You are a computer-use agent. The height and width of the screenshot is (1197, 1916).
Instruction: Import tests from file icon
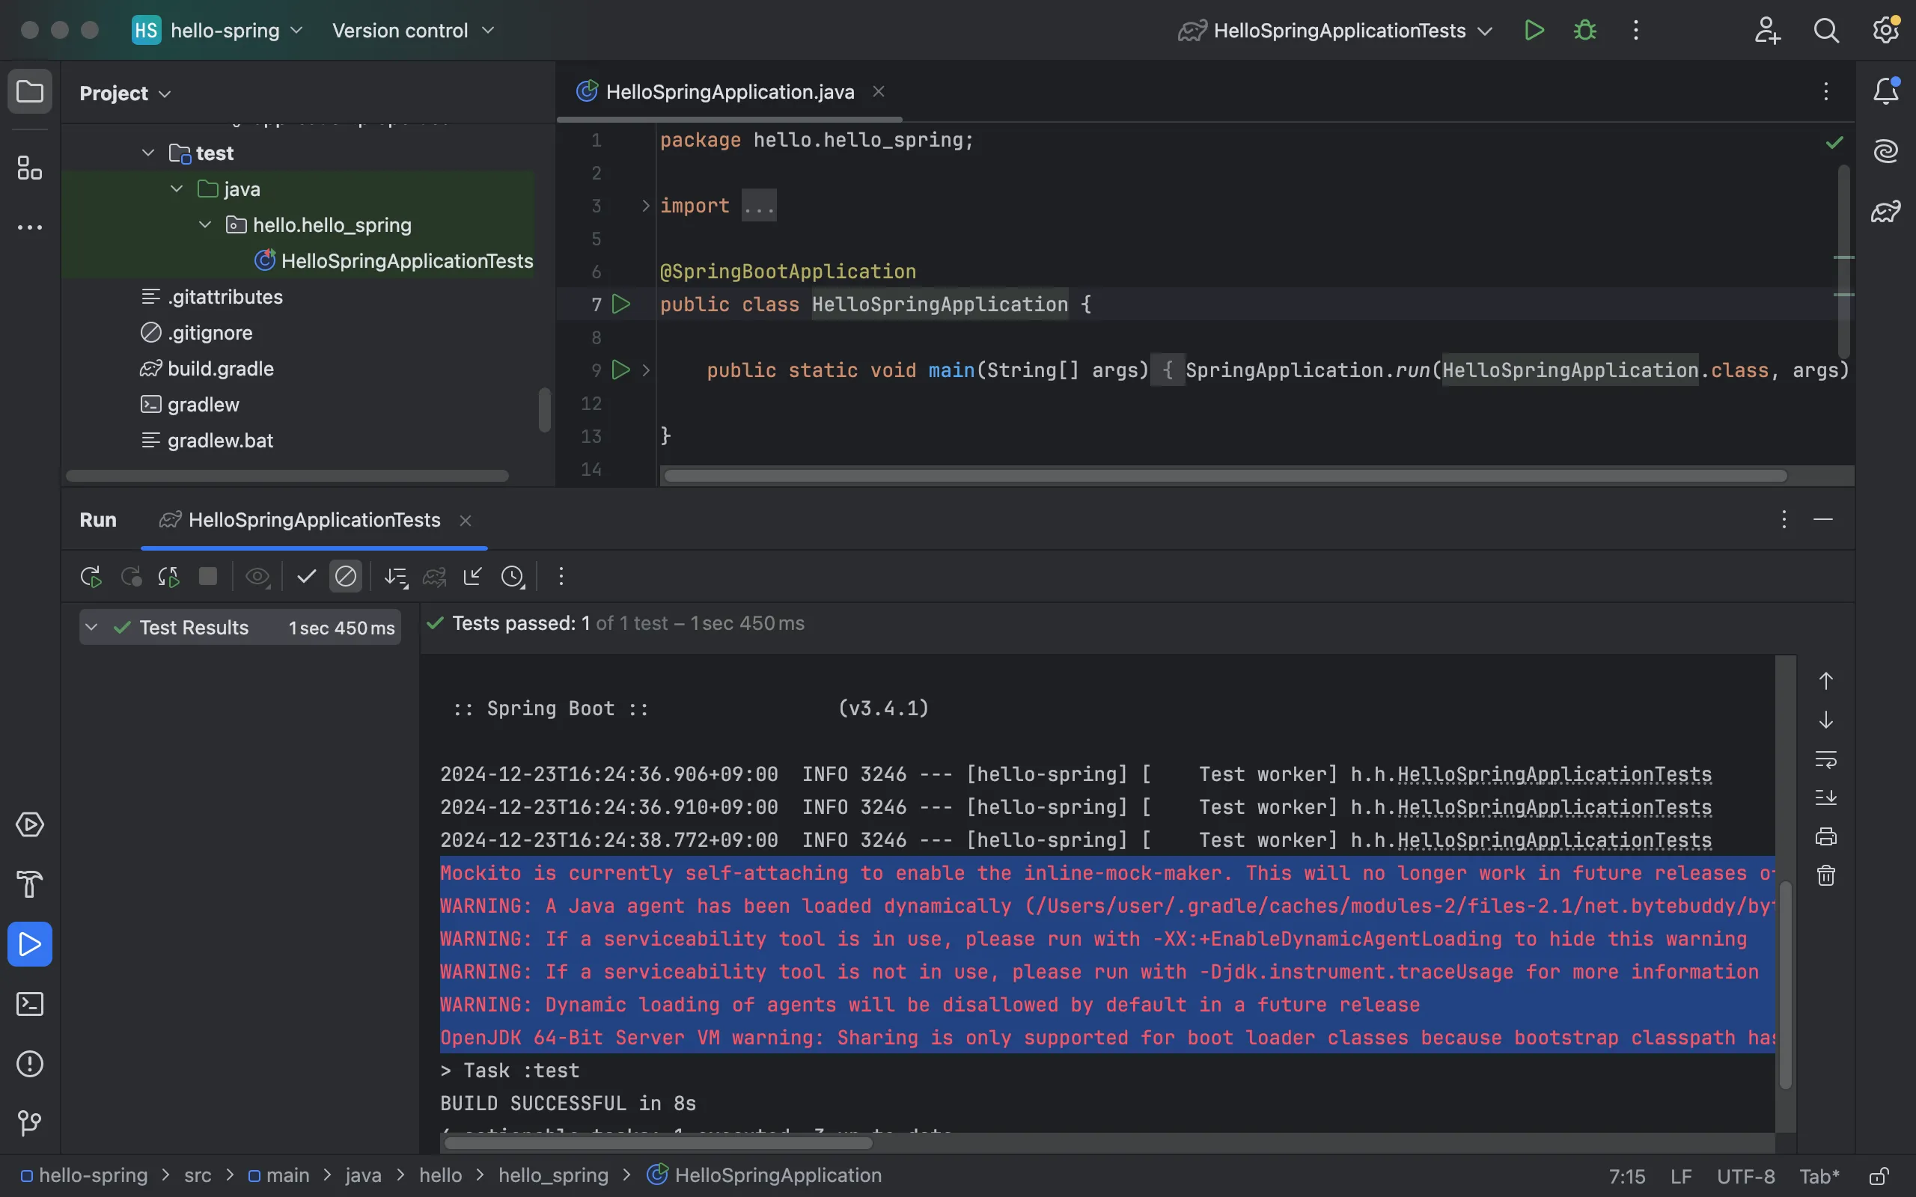[473, 576]
